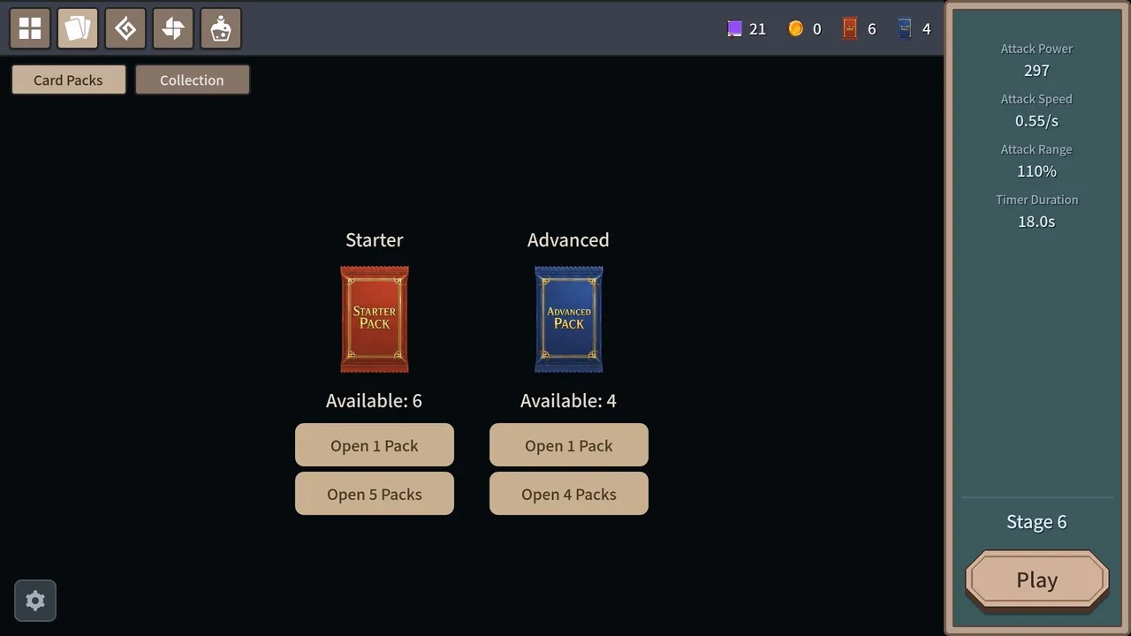
Task: Open the pinwheel icon in top toolbar
Action: point(173,28)
